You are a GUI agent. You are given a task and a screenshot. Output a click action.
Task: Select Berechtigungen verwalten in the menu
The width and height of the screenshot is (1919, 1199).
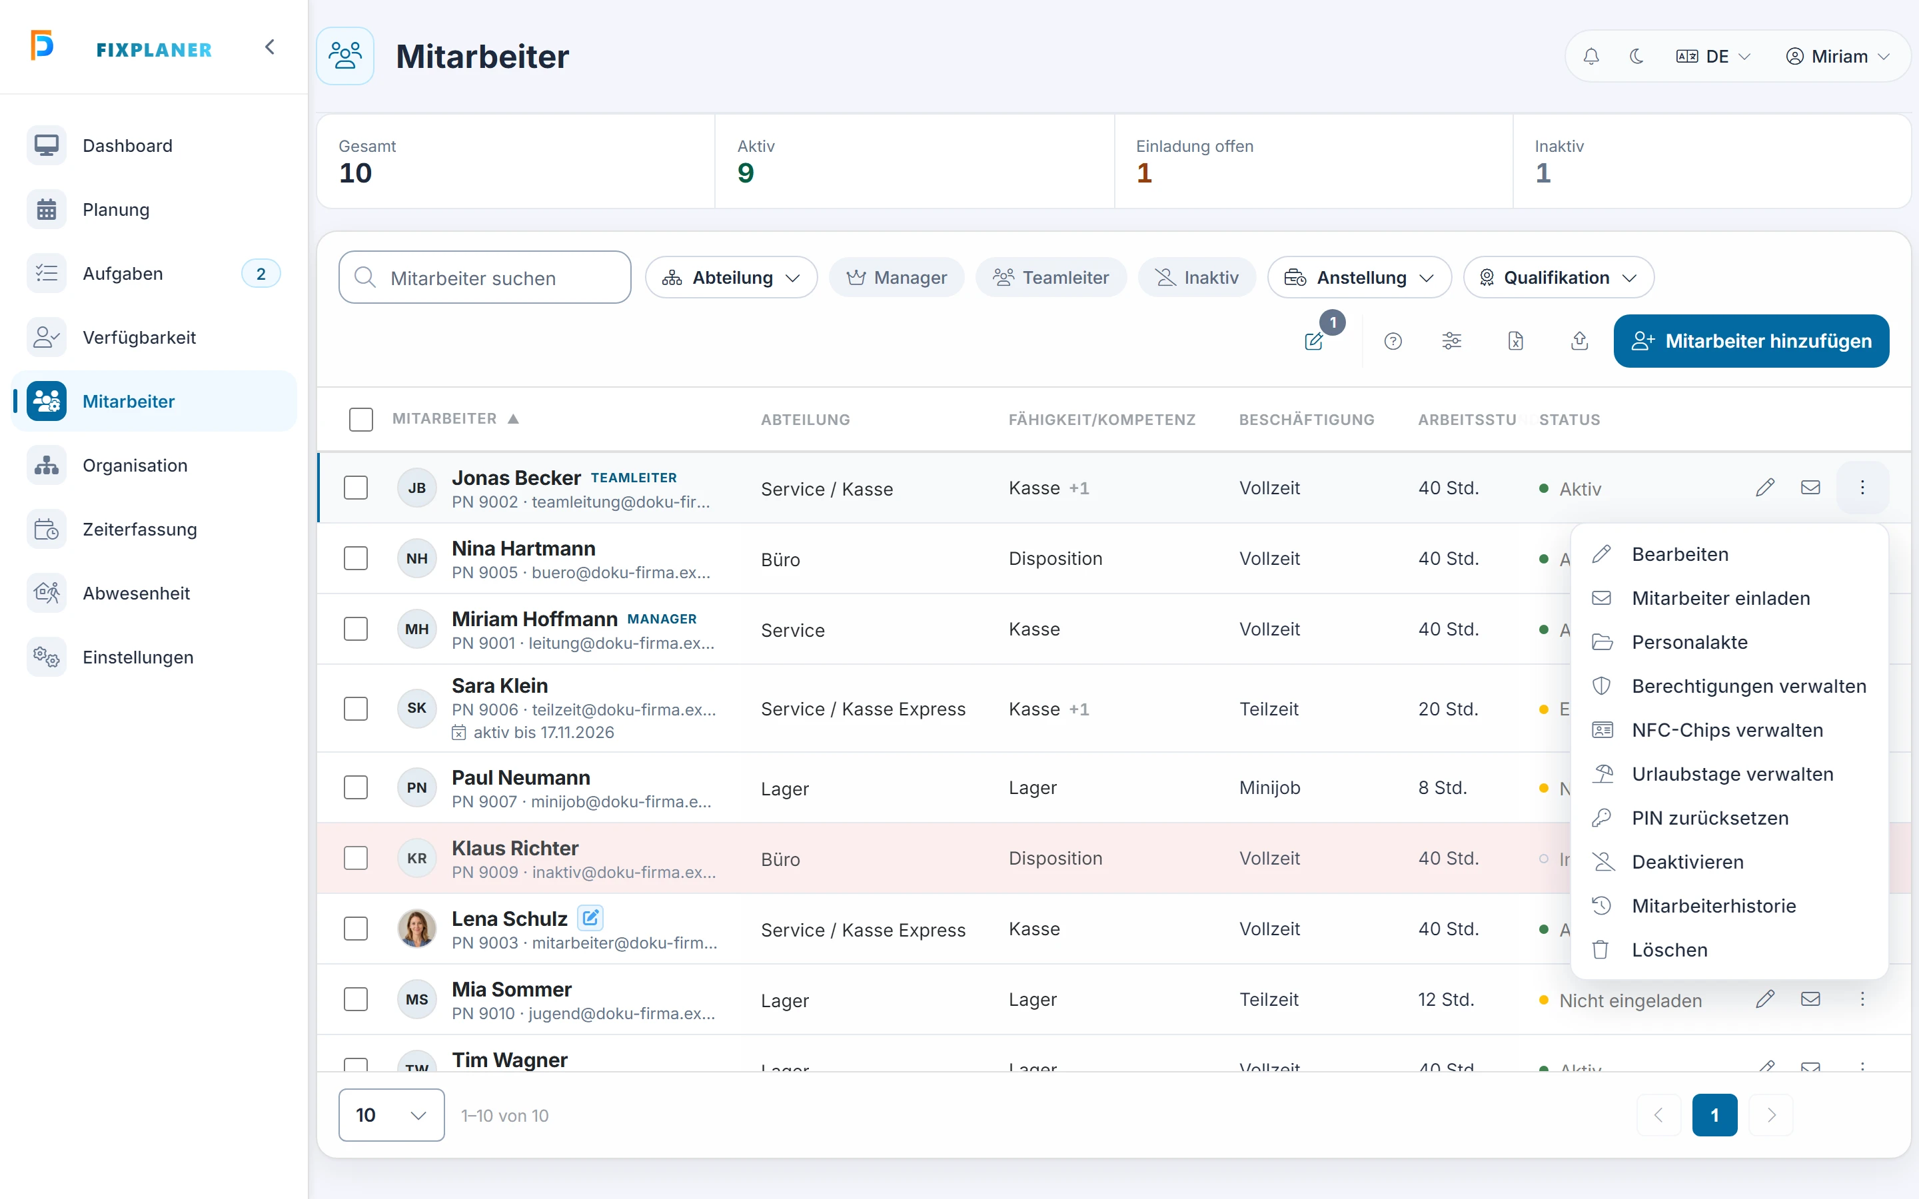[1728, 686]
